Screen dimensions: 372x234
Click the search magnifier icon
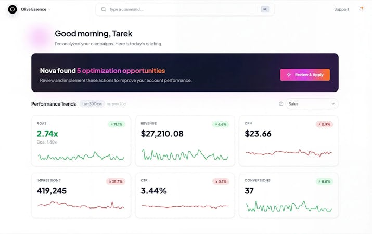click(104, 9)
